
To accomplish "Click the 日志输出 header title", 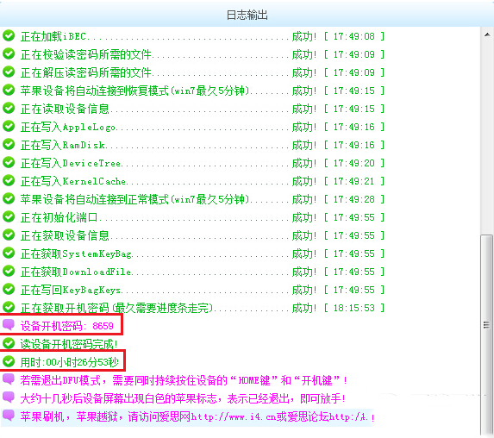I will (247, 15).
